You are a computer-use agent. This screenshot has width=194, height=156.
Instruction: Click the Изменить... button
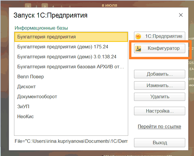click(159, 85)
